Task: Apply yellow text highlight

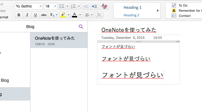Action: click(x=63, y=15)
